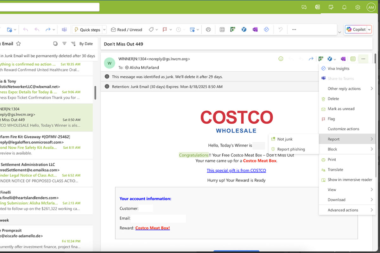The width and height of the screenshot is (380, 253).
Task: Open the settings gear
Action: coord(358,7)
